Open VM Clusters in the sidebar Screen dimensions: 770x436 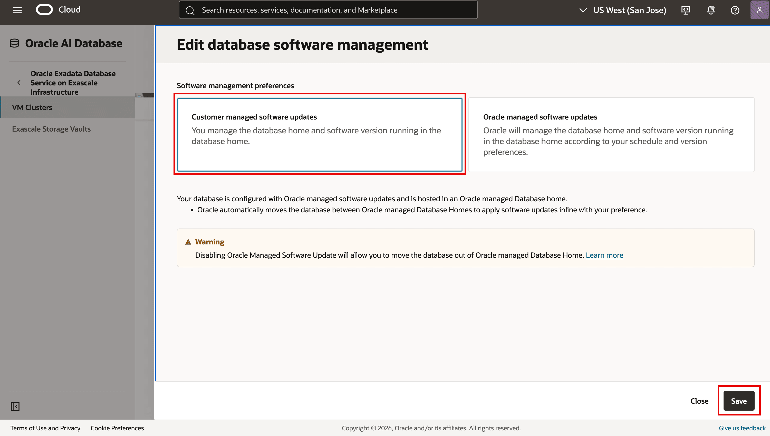tap(68, 107)
